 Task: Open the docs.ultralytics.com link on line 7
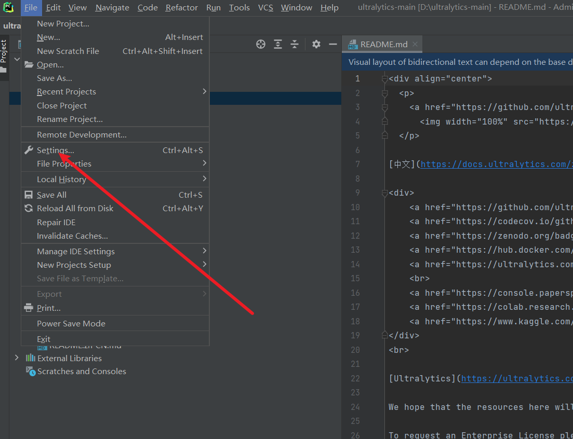point(497,164)
